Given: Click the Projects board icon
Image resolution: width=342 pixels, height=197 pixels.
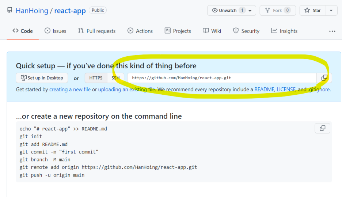Looking at the screenshot, I should pos(167,31).
